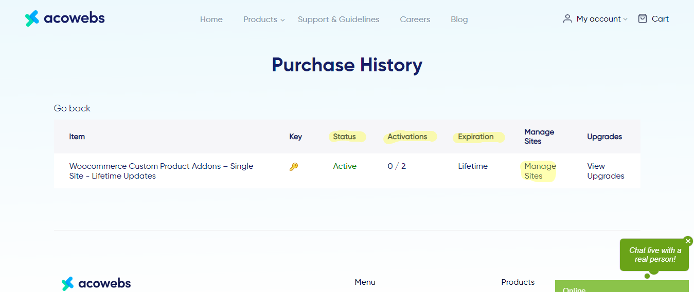The image size is (694, 292).
Task: Click the user profile icon beside My account
Action: 567,18
